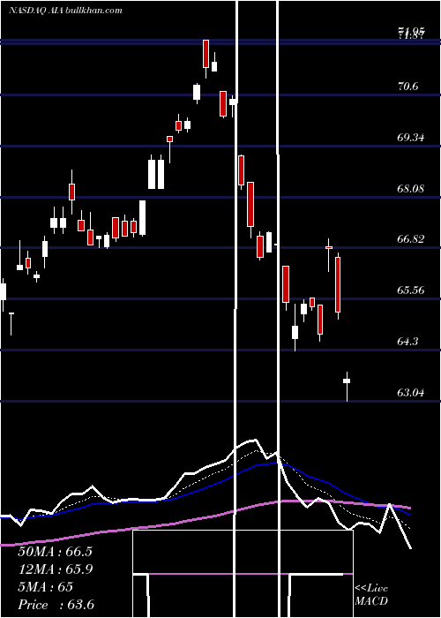Select the 69.34 price level label
This screenshot has height=618, width=441.
click(x=411, y=138)
